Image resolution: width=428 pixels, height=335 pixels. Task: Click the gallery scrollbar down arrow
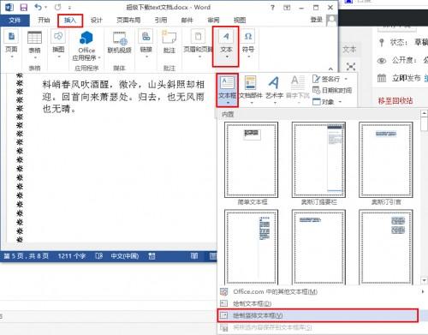[424, 280]
